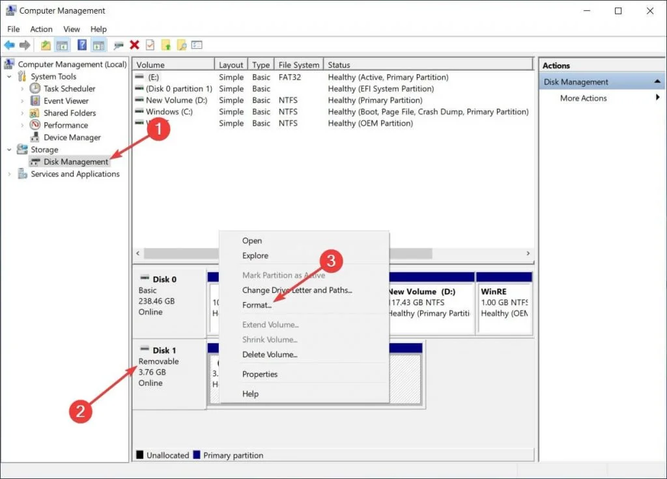
Task: Click the settings list view toolbar icon
Action: pyautogui.click(x=197, y=45)
